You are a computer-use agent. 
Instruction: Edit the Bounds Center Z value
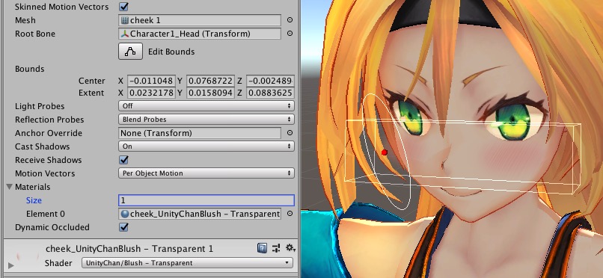click(x=270, y=81)
